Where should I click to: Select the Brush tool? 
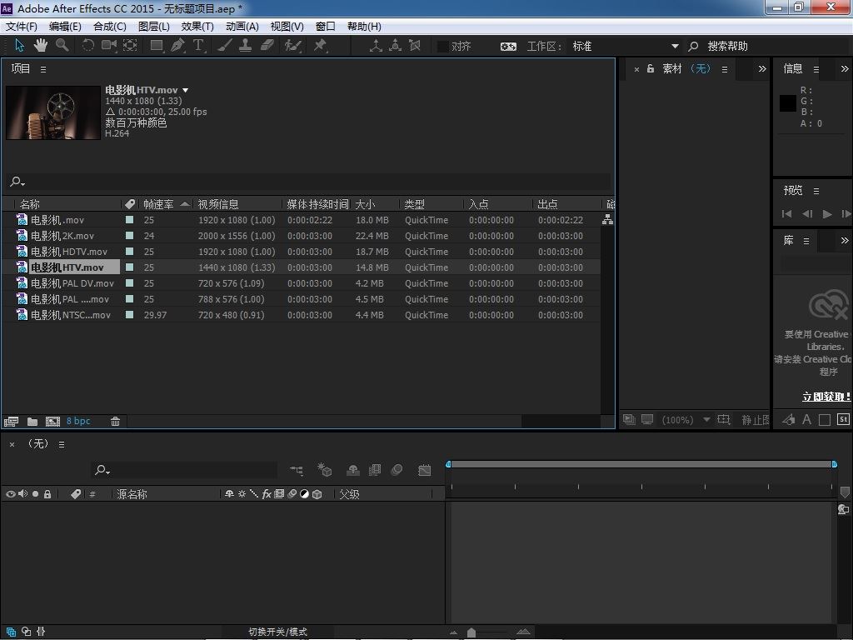(225, 46)
